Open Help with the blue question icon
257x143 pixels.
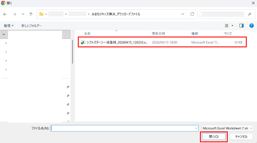251,26
